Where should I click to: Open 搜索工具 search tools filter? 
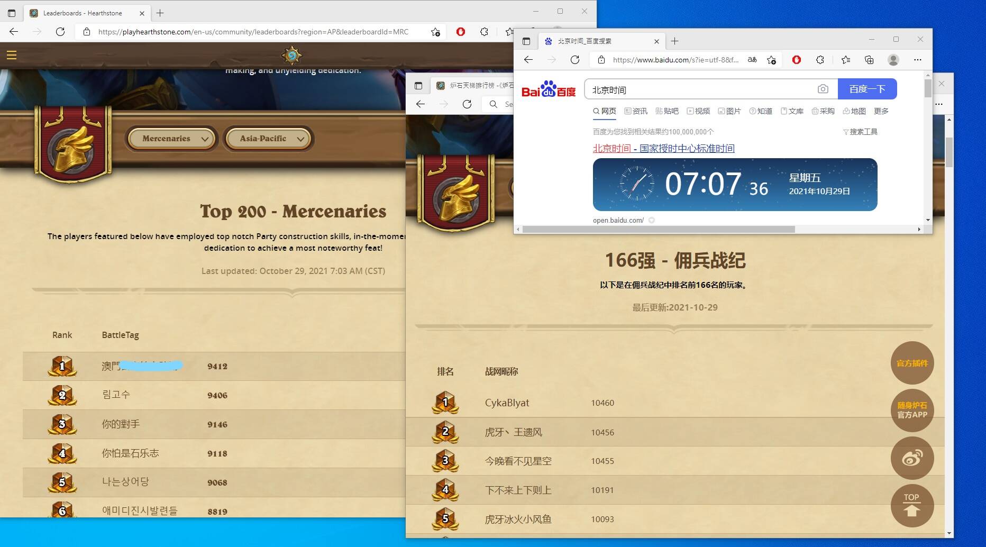click(x=860, y=132)
